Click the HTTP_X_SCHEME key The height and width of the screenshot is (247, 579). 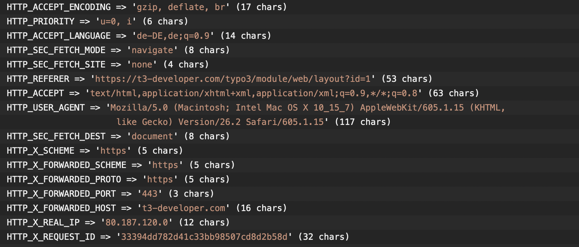point(40,151)
